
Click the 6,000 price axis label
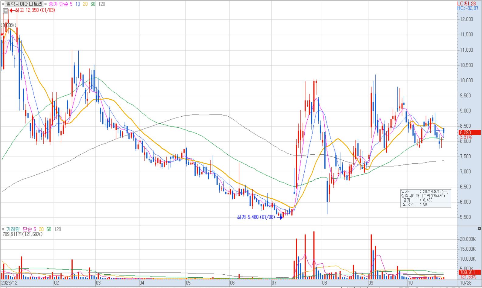point(465,202)
